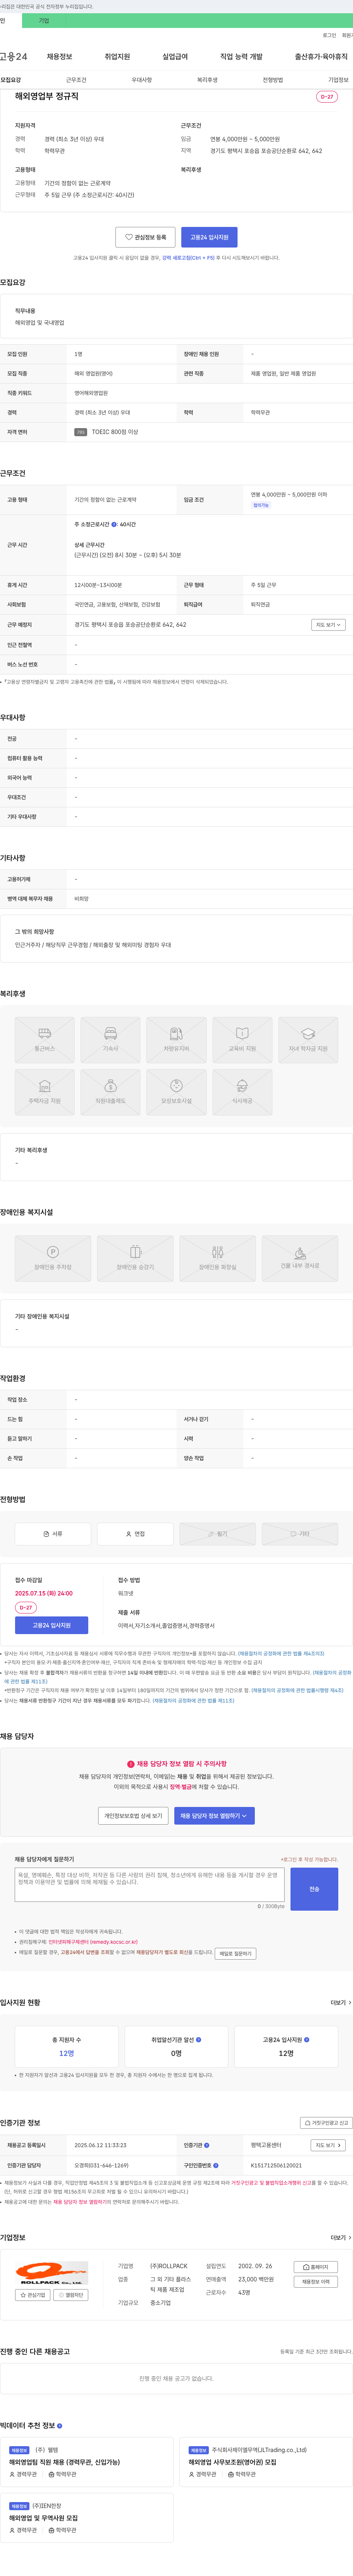Image resolution: width=353 pixels, height=2576 pixels.
Task: Select the 장애인용 승강기 icon
Action: [135, 1258]
